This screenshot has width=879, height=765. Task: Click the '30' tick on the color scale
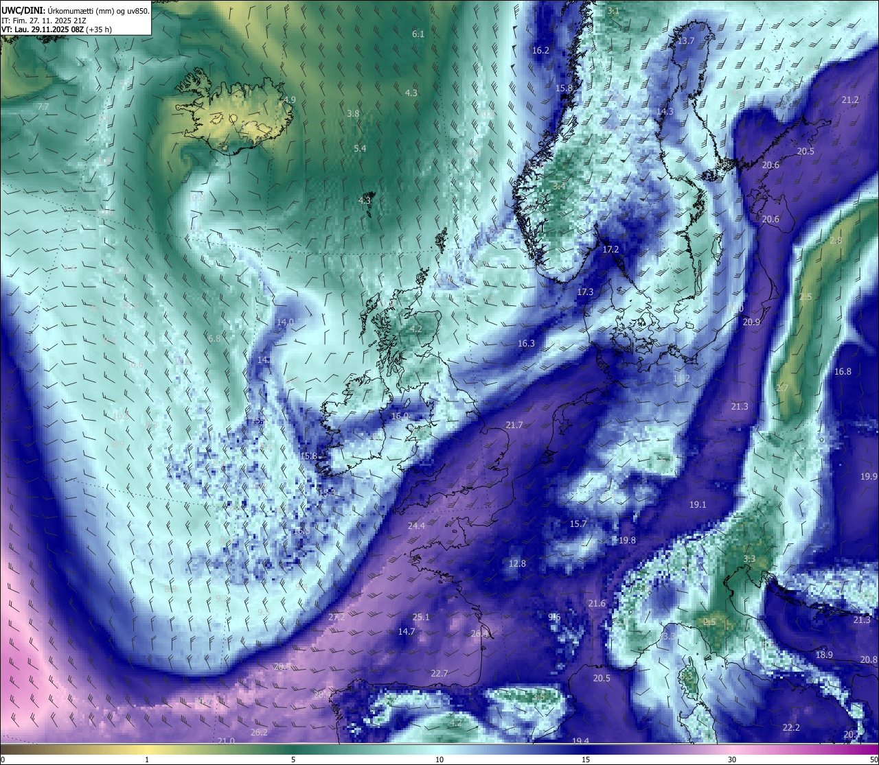point(732,760)
